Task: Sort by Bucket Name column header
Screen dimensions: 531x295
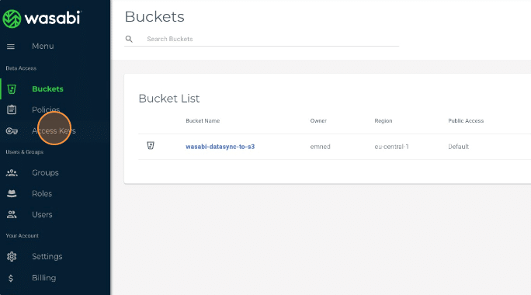Action: pos(203,121)
